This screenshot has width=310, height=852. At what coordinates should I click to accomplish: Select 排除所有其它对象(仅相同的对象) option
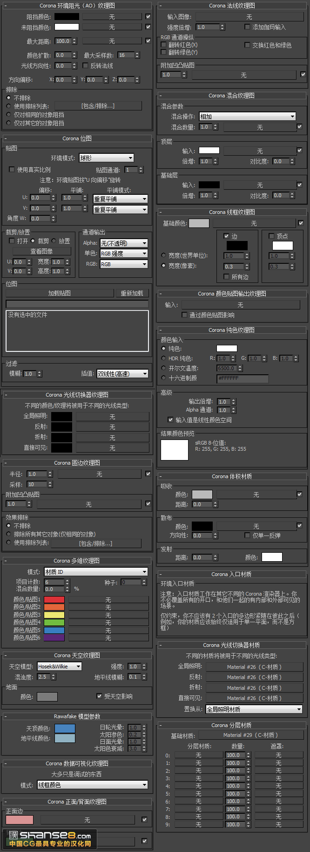[8, 534]
